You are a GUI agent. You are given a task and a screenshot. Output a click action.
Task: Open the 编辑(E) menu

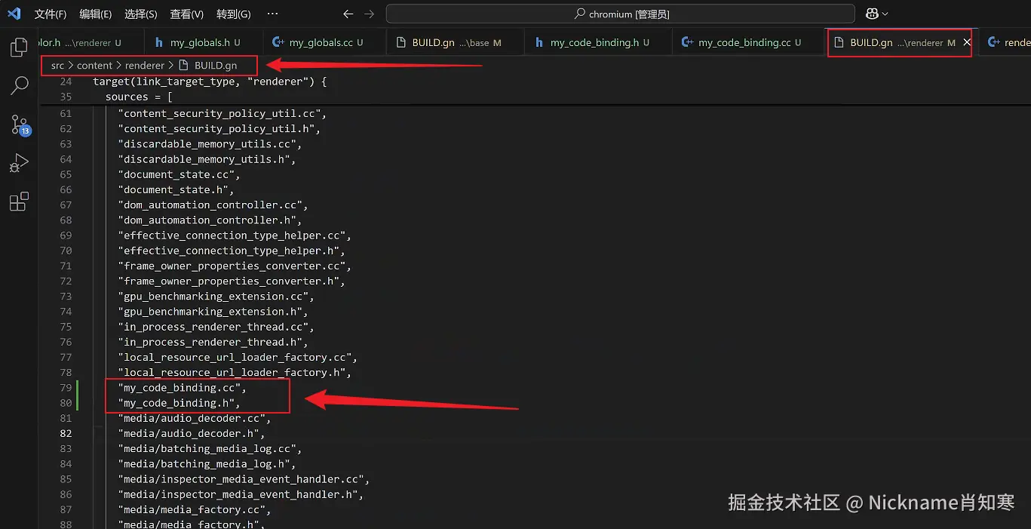tap(96, 14)
